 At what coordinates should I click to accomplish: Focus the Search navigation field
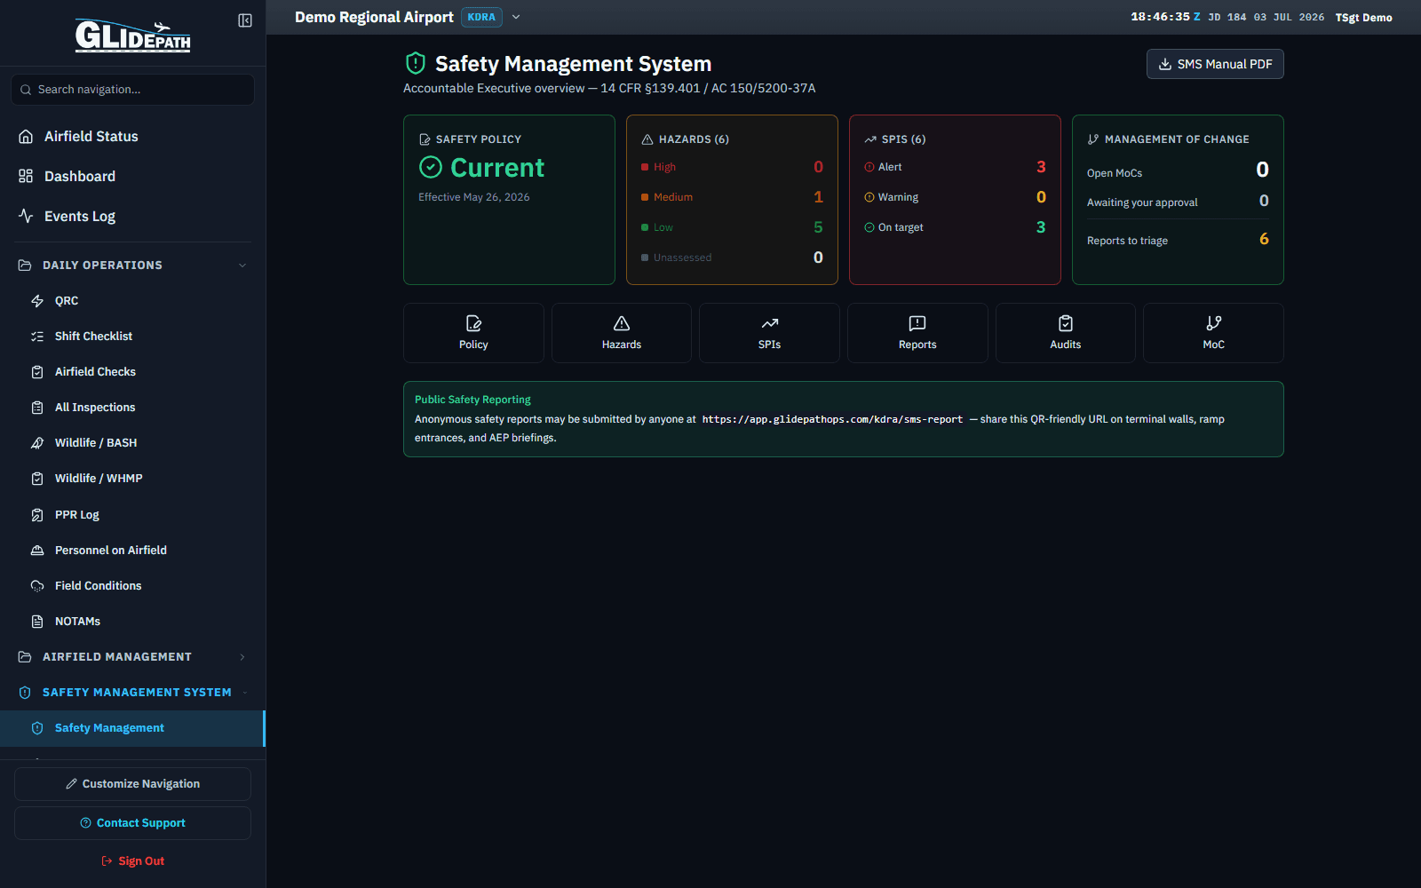click(132, 90)
